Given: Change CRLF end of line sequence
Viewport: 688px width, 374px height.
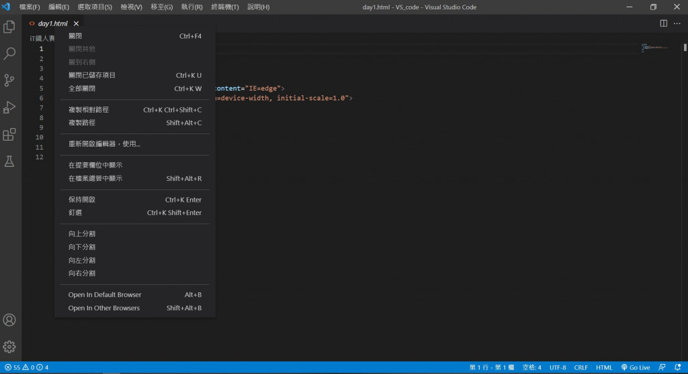Looking at the screenshot, I should tap(581, 367).
